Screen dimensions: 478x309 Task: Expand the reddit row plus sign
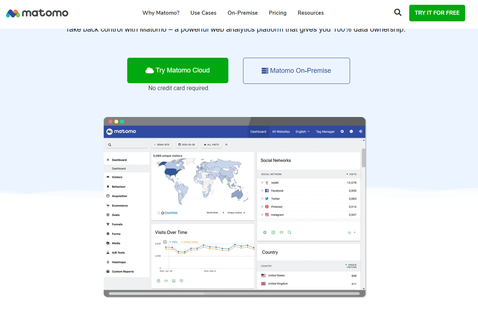coord(262,182)
